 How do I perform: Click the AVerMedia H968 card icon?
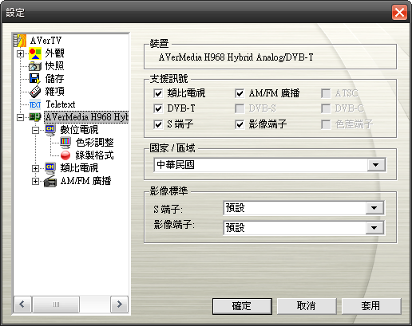35,117
